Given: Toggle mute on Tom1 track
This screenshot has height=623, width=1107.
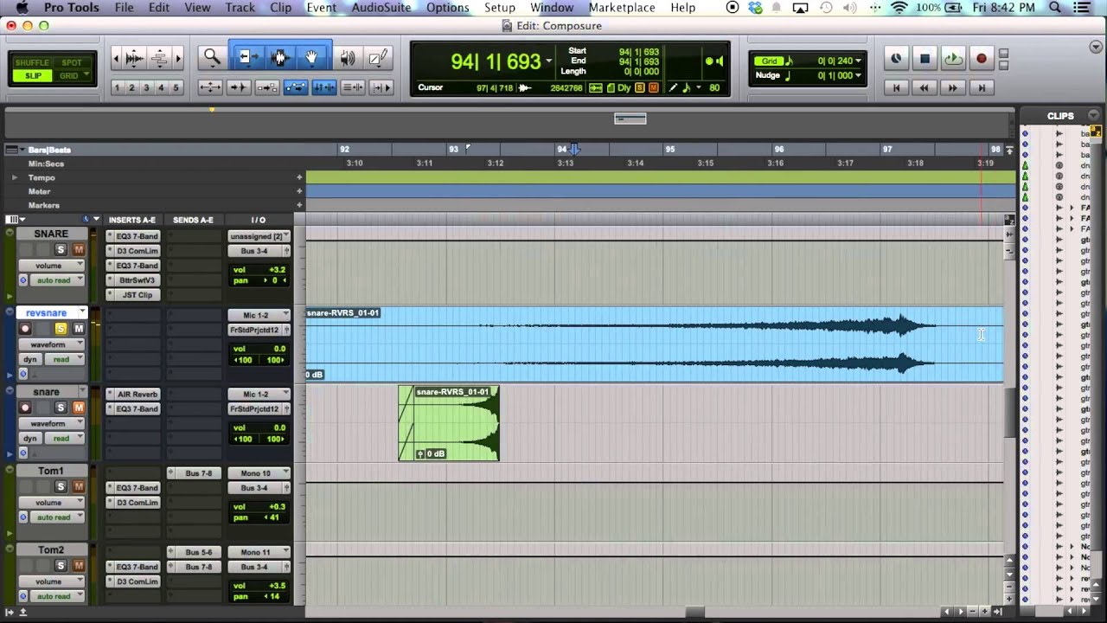Looking at the screenshot, I should coord(79,487).
